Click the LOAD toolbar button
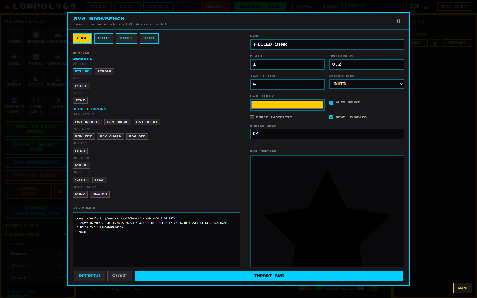 pyautogui.click(x=331, y=6)
